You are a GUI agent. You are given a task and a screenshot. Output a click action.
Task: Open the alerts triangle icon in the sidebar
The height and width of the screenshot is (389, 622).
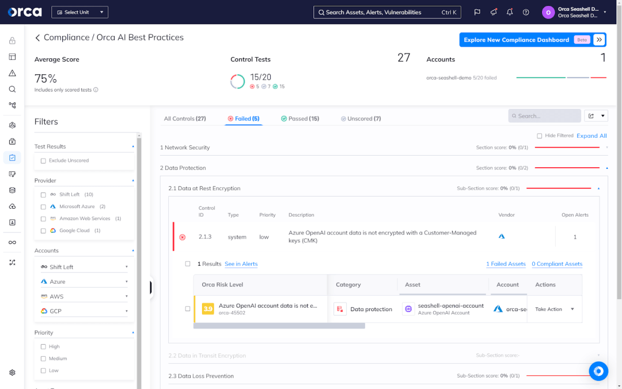coord(12,73)
